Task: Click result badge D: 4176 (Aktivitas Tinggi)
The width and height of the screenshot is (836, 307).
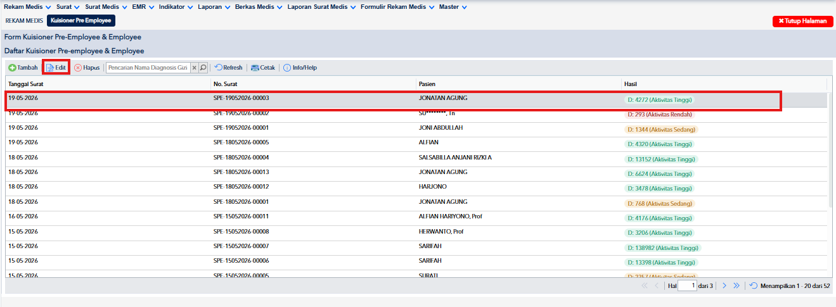Action: point(659,218)
